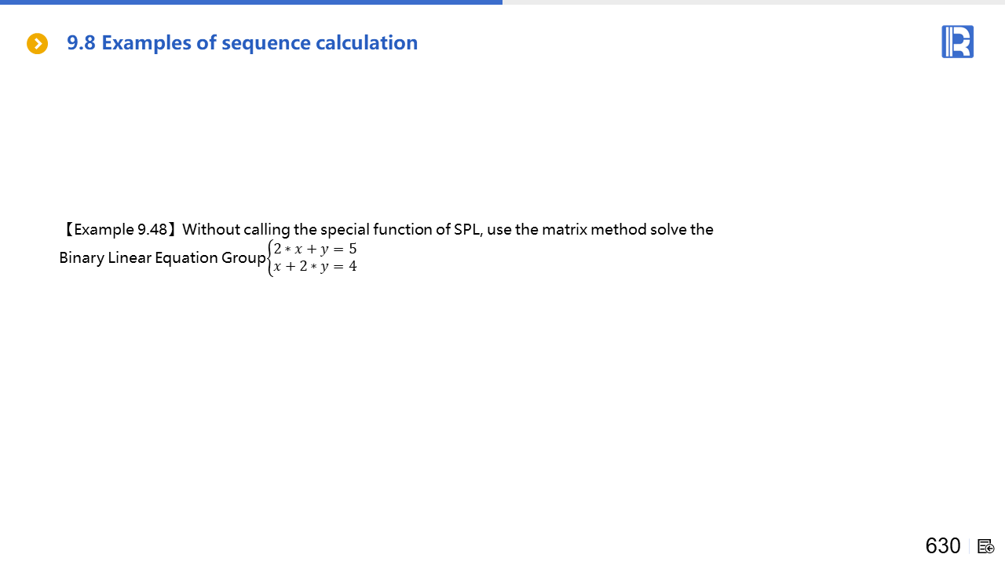Select the equation 2*x+y=5
This screenshot has height=565, width=1005.
315,250
